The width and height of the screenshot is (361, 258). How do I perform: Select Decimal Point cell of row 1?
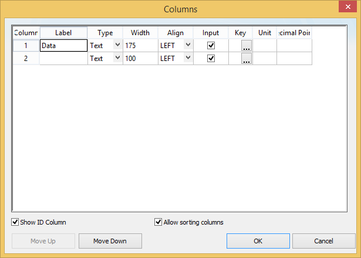click(295, 46)
